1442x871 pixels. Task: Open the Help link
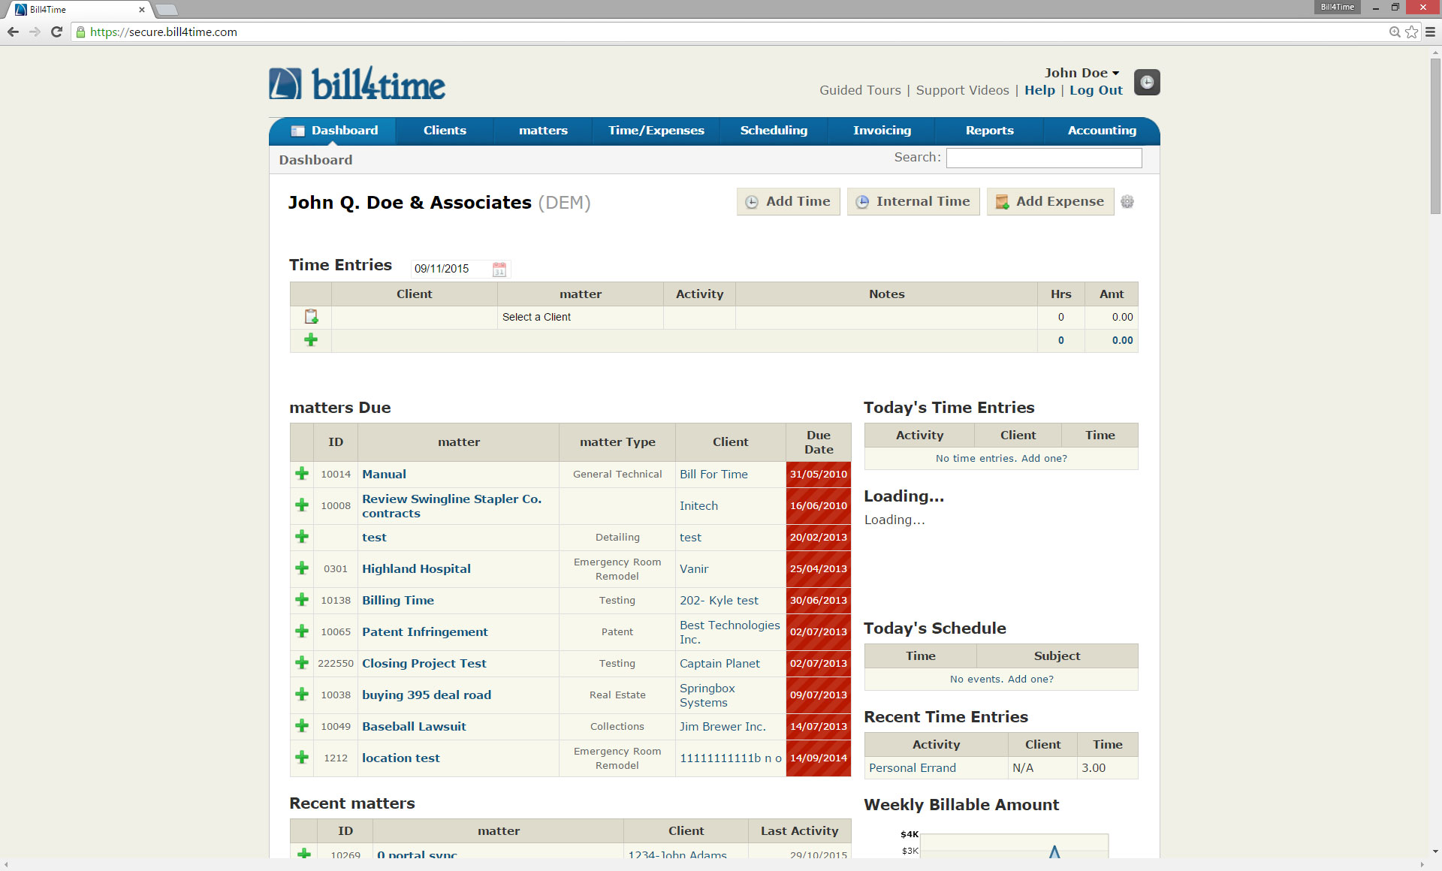(1039, 90)
